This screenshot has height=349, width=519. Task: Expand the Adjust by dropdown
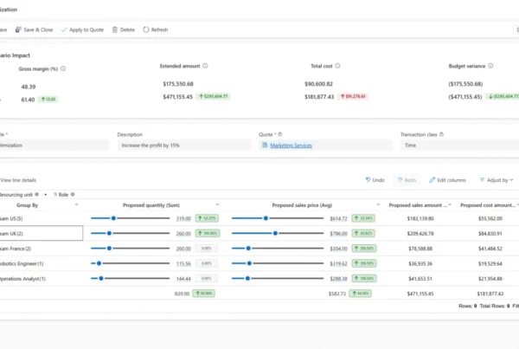coord(497,179)
